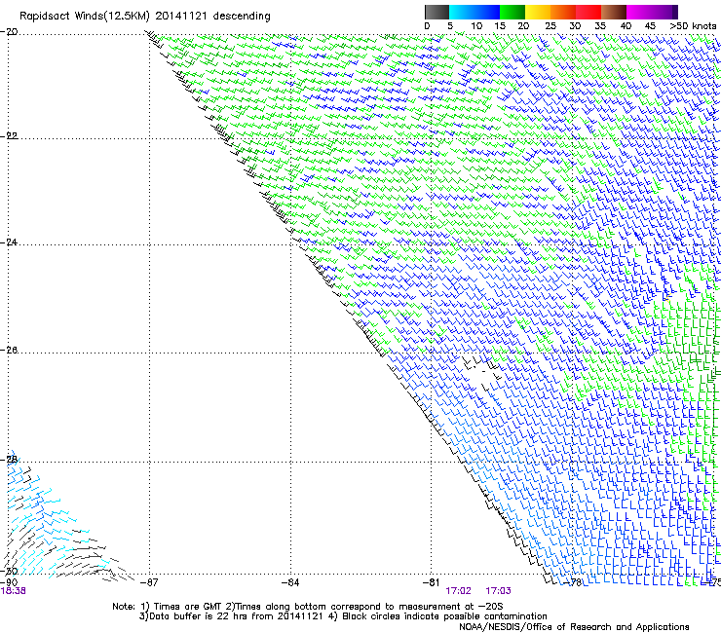The image size is (721, 633).
Task: Click the longitude label '-87'
Action: (x=149, y=582)
